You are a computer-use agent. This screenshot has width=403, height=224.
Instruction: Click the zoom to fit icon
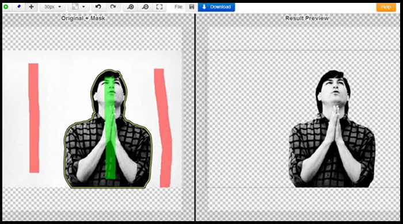[x=159, y=7]
